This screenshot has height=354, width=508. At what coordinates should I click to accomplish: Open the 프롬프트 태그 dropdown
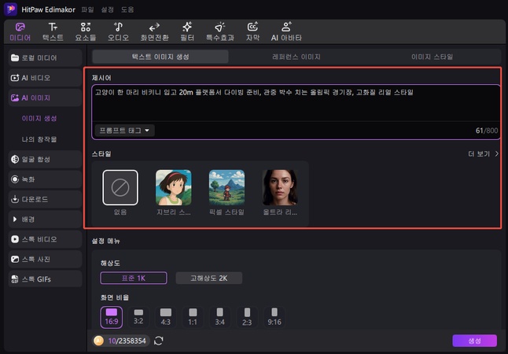tap(125, 131)
